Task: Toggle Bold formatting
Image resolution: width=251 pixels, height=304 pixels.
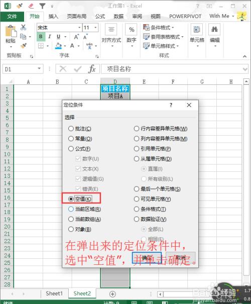Action: [x=41, y=37]
